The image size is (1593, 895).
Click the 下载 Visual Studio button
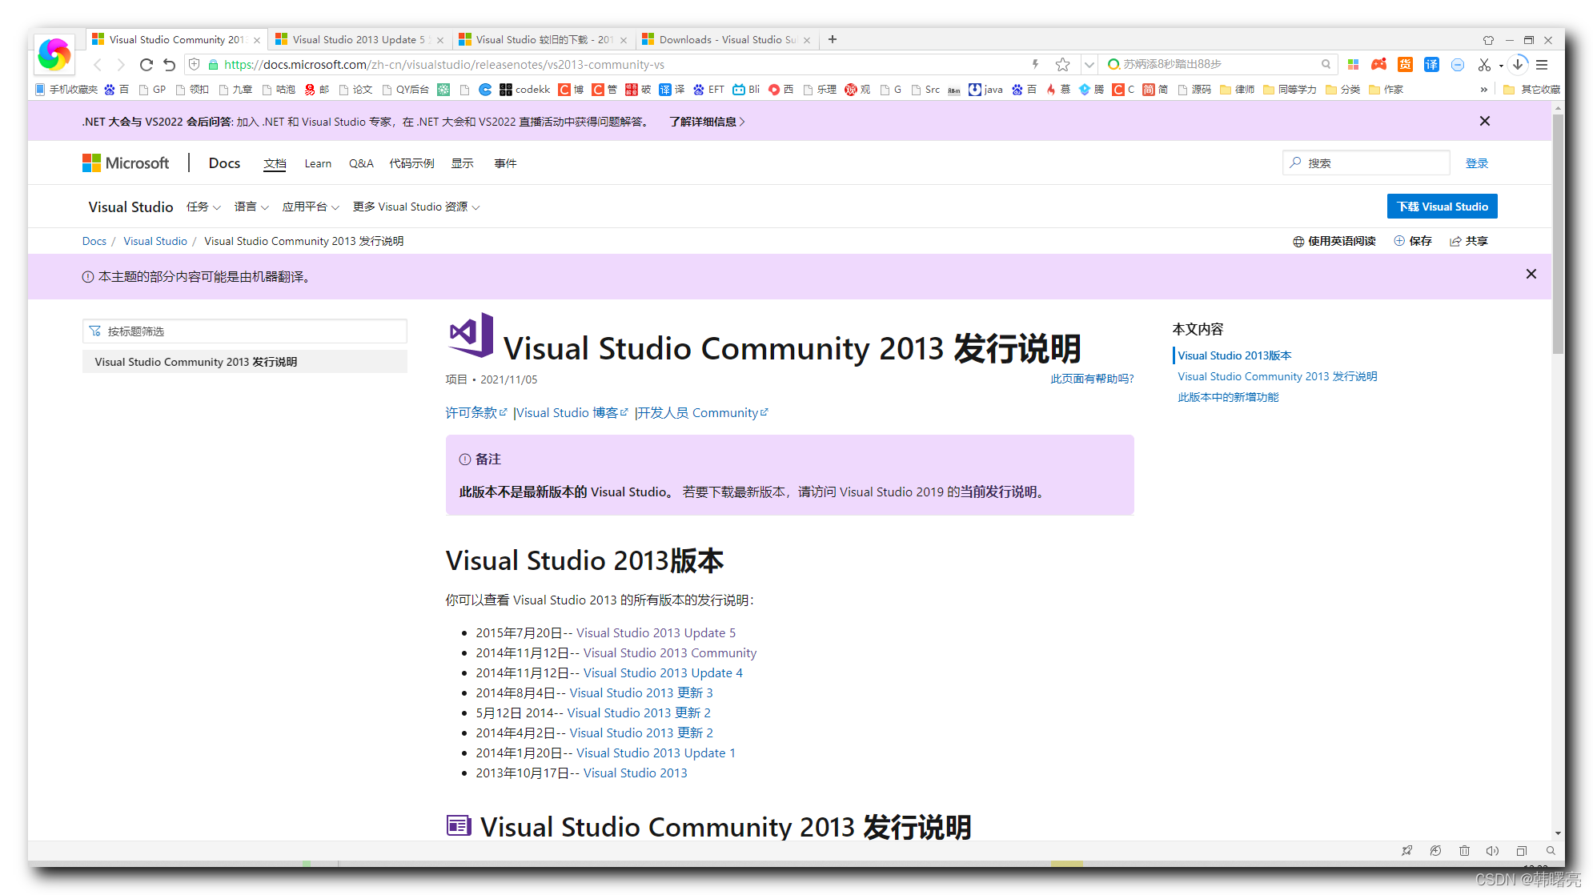[1442, 207]
